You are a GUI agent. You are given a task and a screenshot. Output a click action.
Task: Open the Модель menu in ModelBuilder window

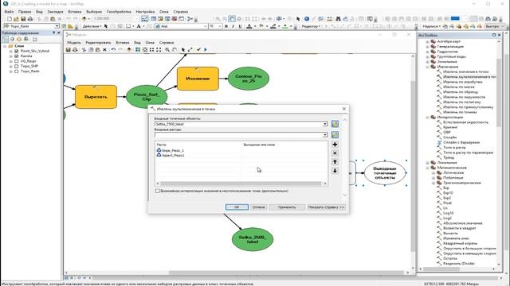point(73,42)
